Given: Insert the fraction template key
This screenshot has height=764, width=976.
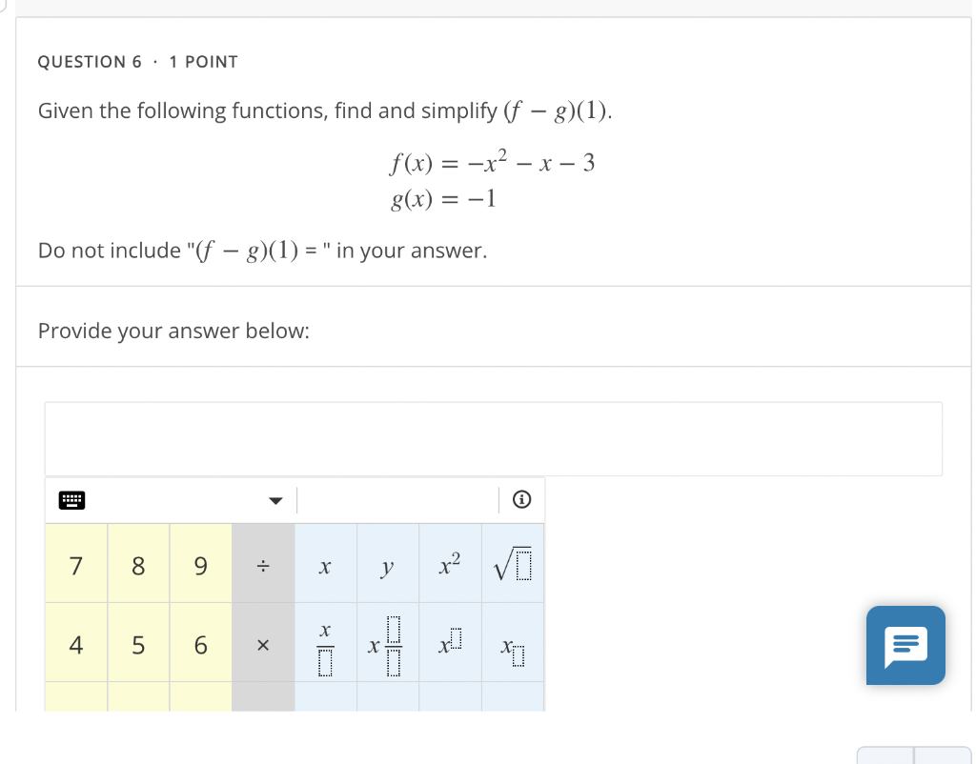Looking at the screenshot, I should (x=326, y=644).
